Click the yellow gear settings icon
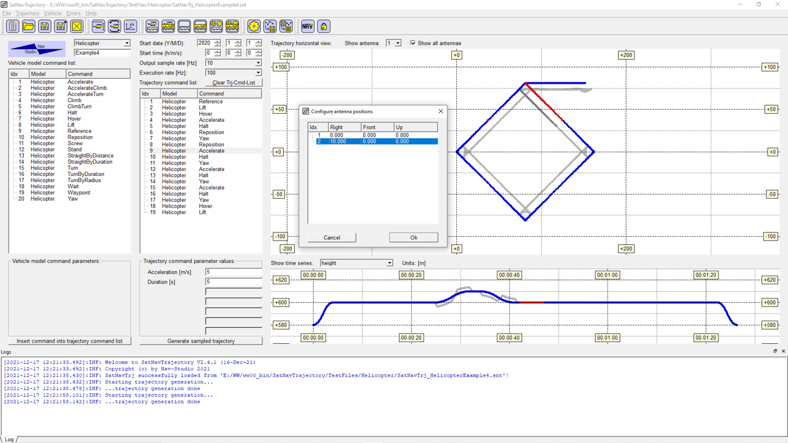The width and height of the screenshot is (788, 443). click(x=254, y=26)
